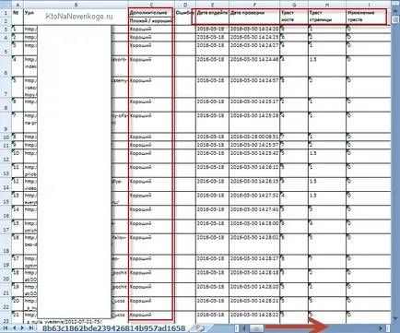Click the "Ошибка" header cell
Viewport: 400px width, 333px height.
coord(185,17)
